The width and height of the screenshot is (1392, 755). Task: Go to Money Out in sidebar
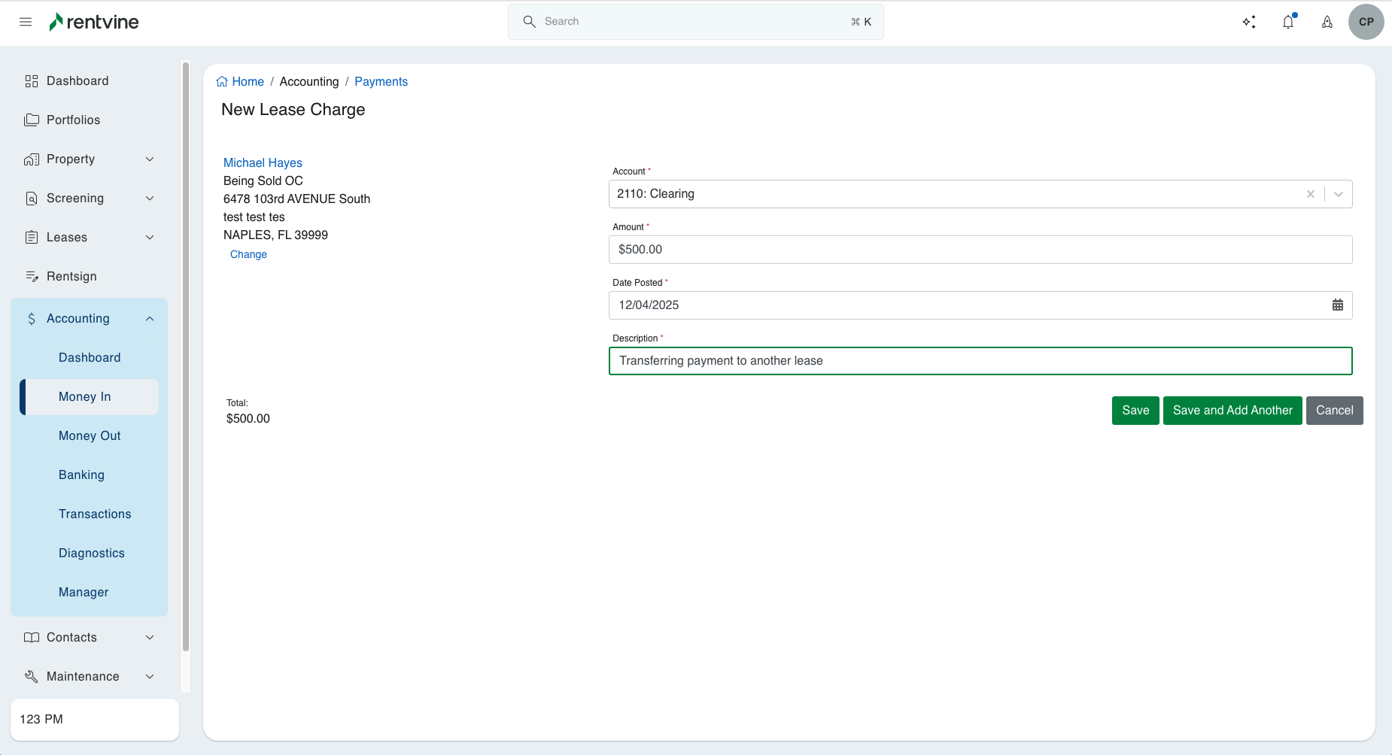[x=90, y=436]
